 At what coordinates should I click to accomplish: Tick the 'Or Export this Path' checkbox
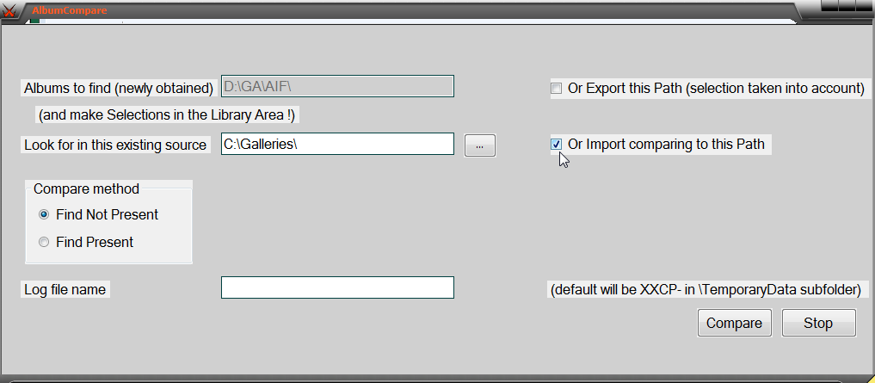click(557, 88)
